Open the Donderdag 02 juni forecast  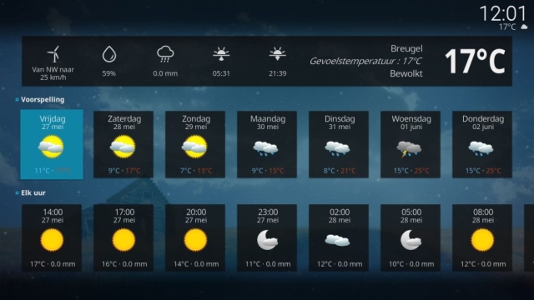[x=482, y=144]
